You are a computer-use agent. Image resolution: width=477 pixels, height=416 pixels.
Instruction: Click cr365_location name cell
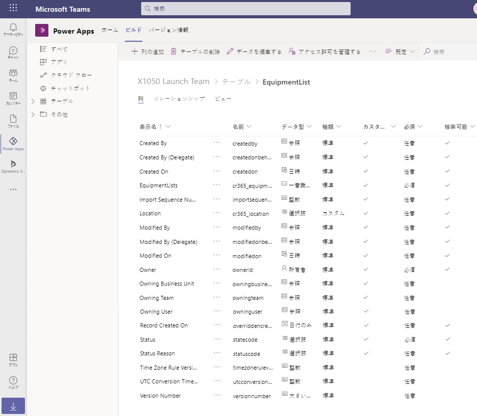point(251,214)
